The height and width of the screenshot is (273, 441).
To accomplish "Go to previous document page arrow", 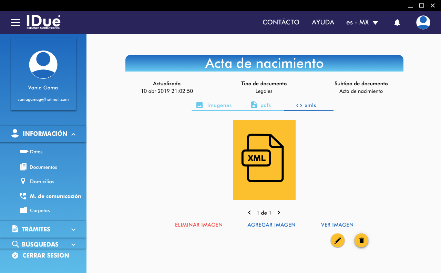I will click(x=249, y=213).
